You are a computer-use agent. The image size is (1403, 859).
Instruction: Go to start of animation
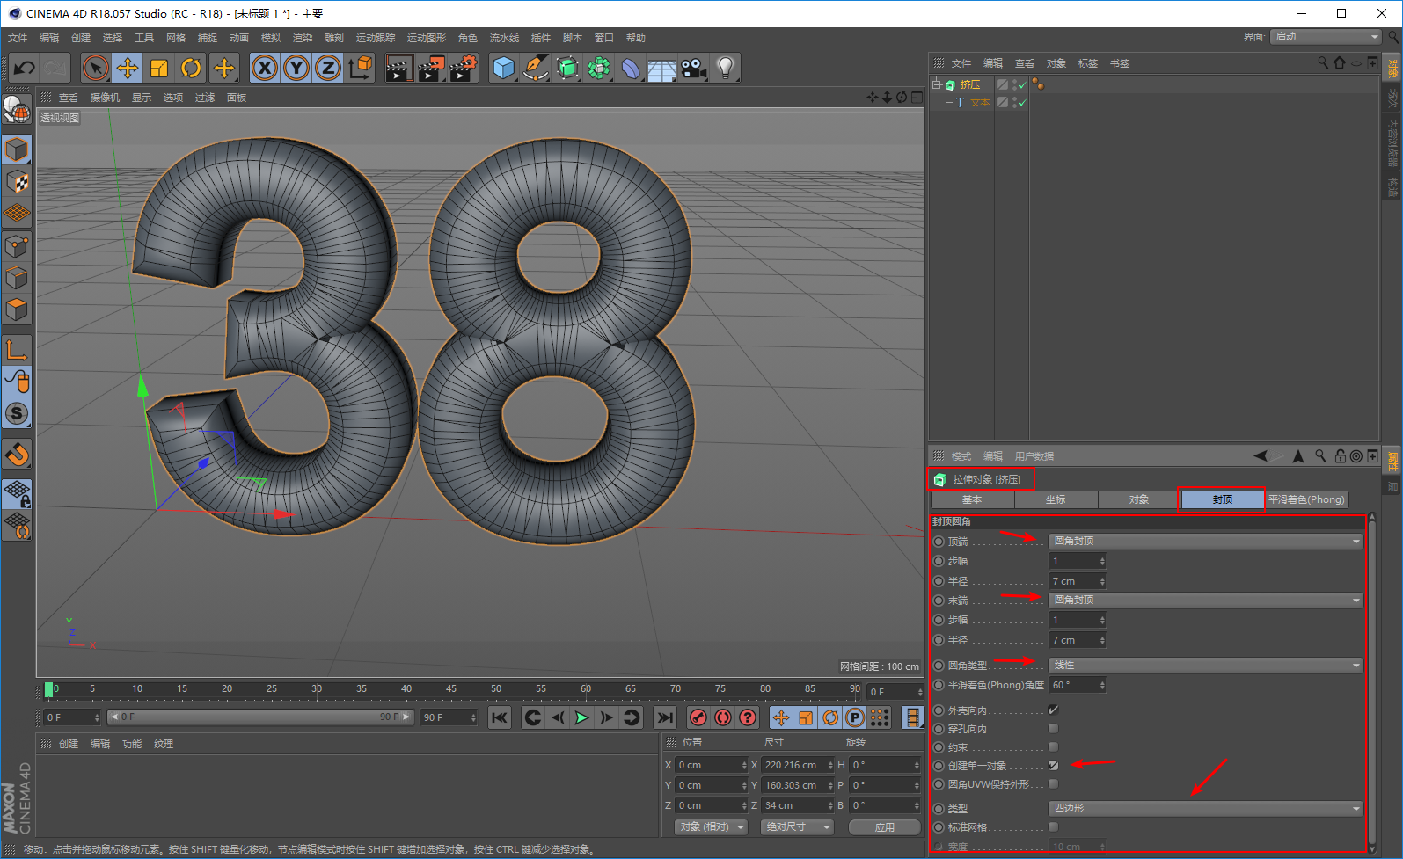500,717
